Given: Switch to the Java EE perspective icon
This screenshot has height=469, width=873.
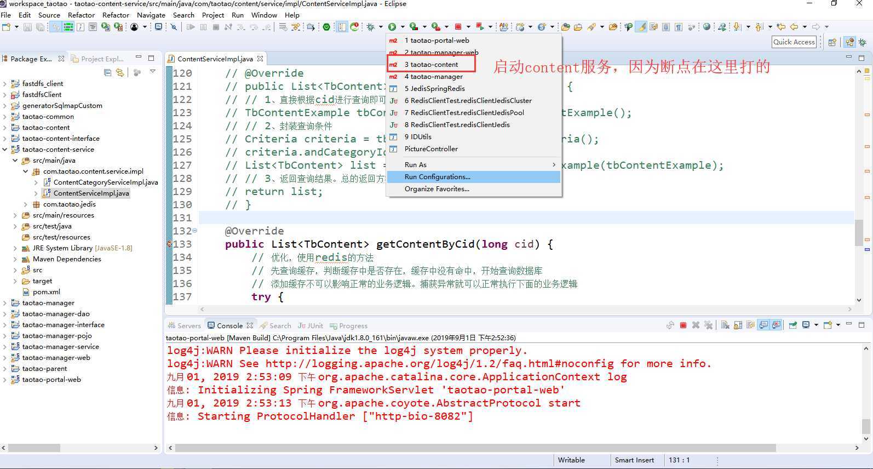Looking at the screenshot, I should tap(851, 42).
